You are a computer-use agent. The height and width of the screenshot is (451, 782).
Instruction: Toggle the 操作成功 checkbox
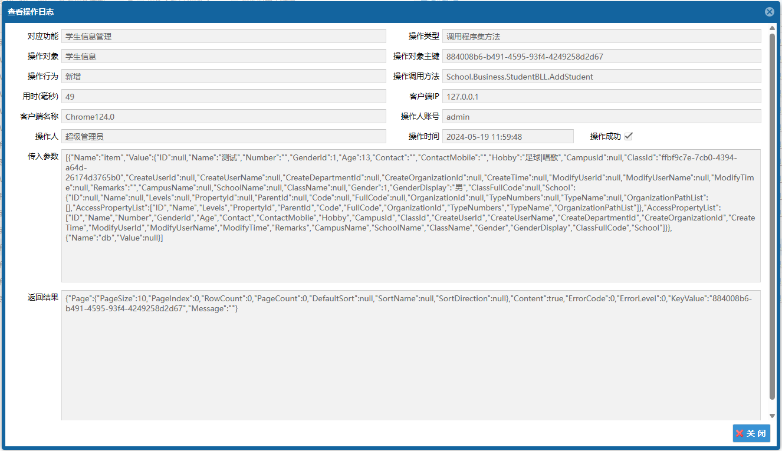pyautogui.click(x=629, y=136)
